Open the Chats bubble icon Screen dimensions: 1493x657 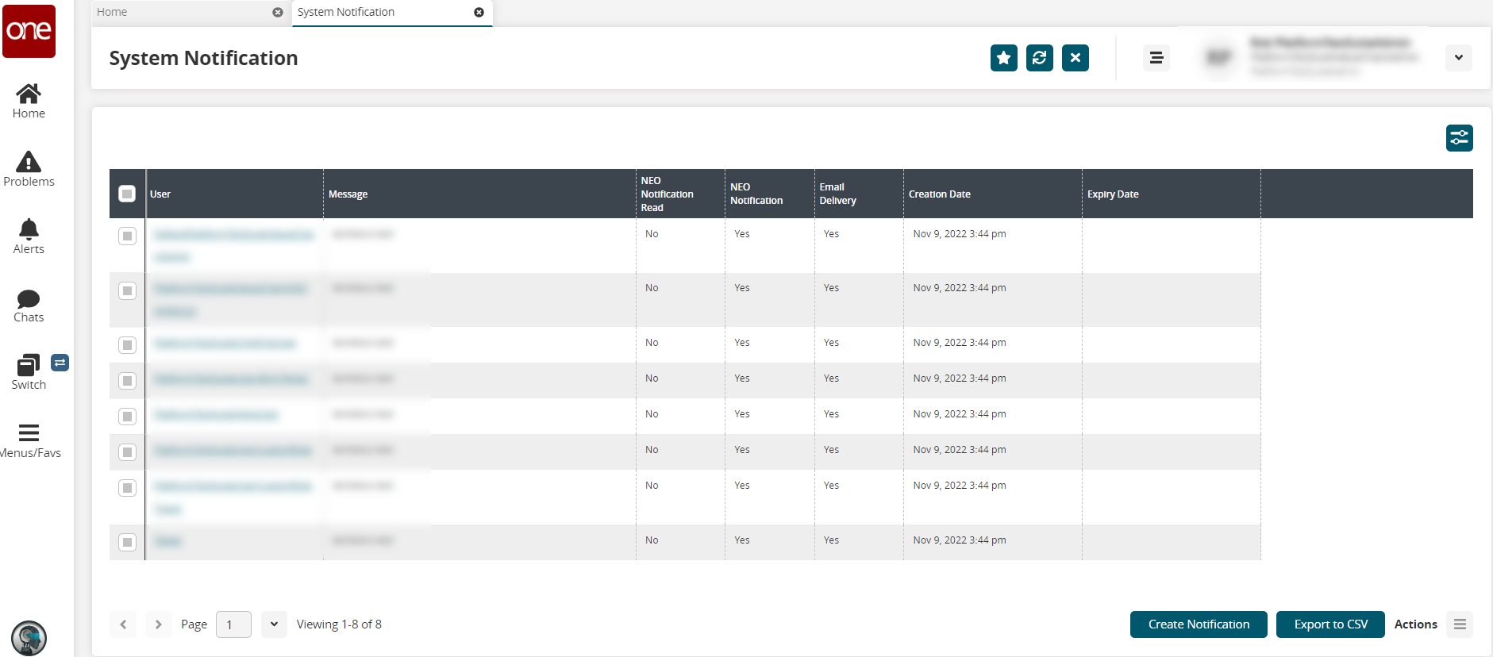29,298
